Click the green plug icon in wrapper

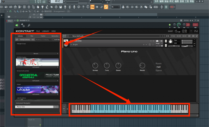click(17, 25)
